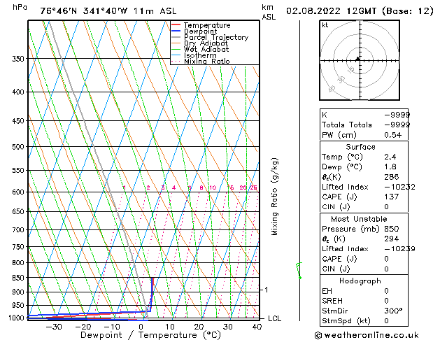Click the PW (cm) value 0.54

pyautogui.click(x=393, y=135)
